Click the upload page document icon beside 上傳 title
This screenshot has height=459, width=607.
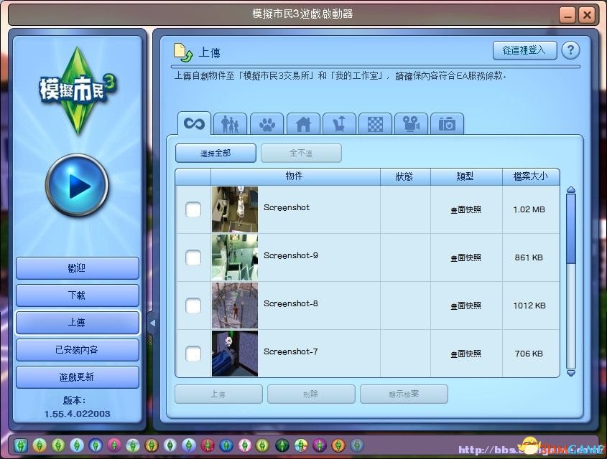(x=183, y=52)
